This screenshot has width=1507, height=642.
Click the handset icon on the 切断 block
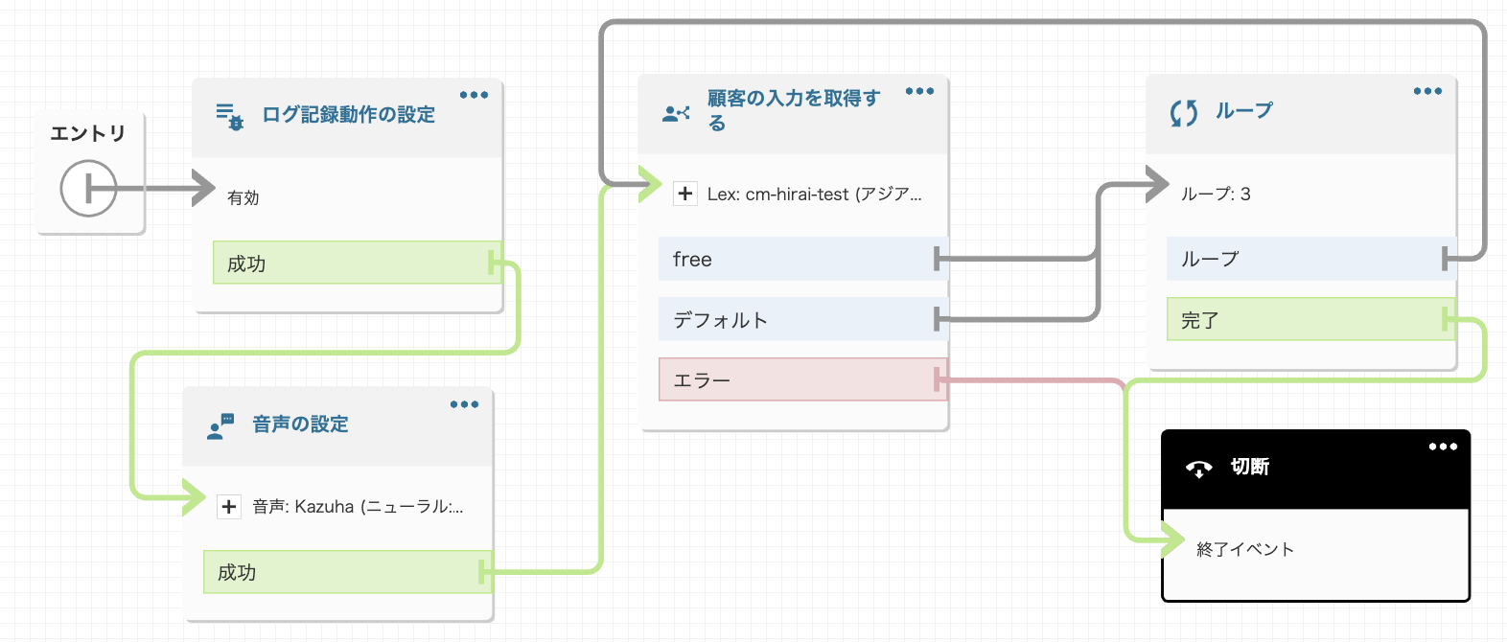[1200, 468]
